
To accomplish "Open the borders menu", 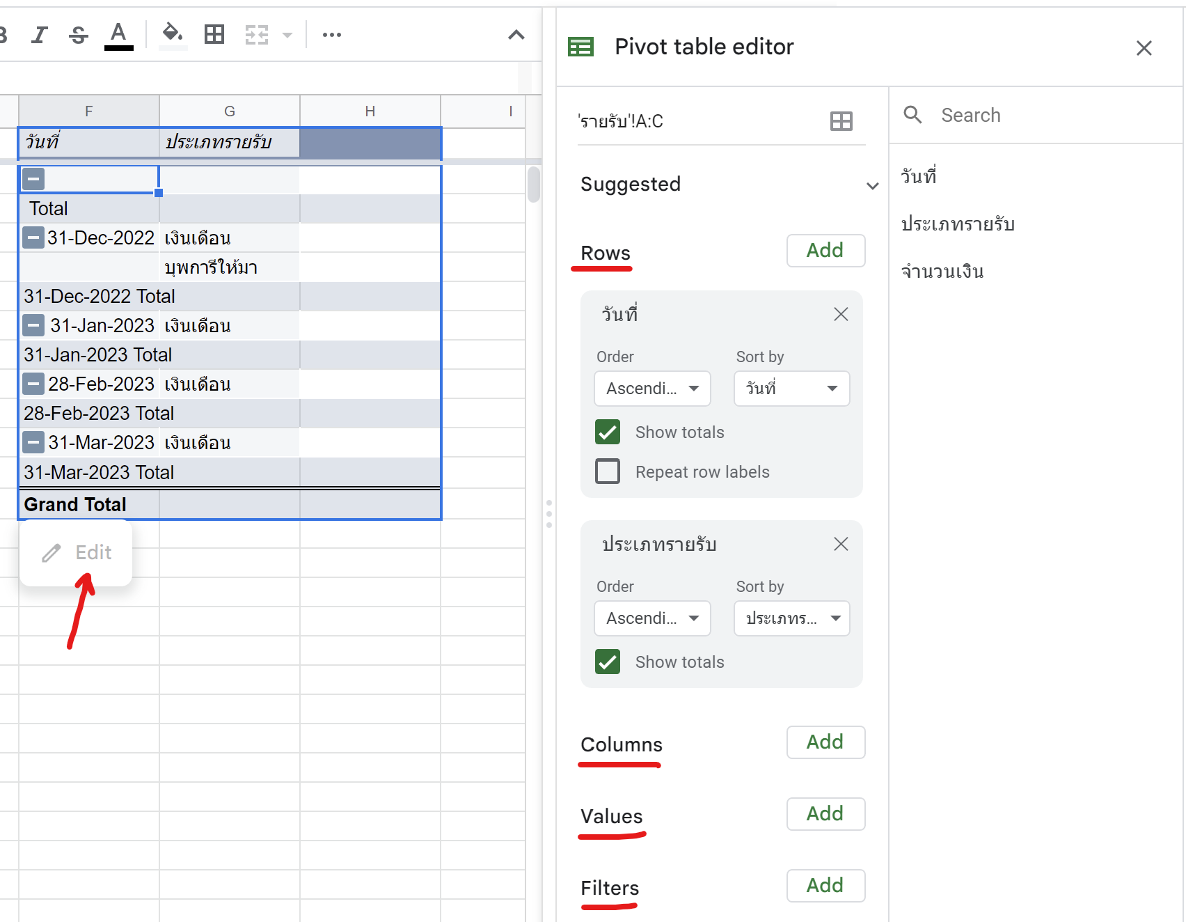I will click(214, 34).
